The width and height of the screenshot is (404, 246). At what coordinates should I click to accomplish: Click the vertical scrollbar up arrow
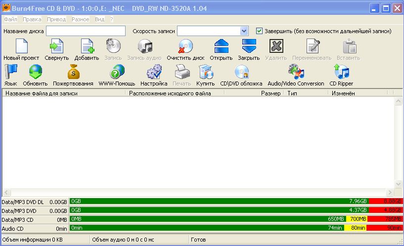coord(399,101)
